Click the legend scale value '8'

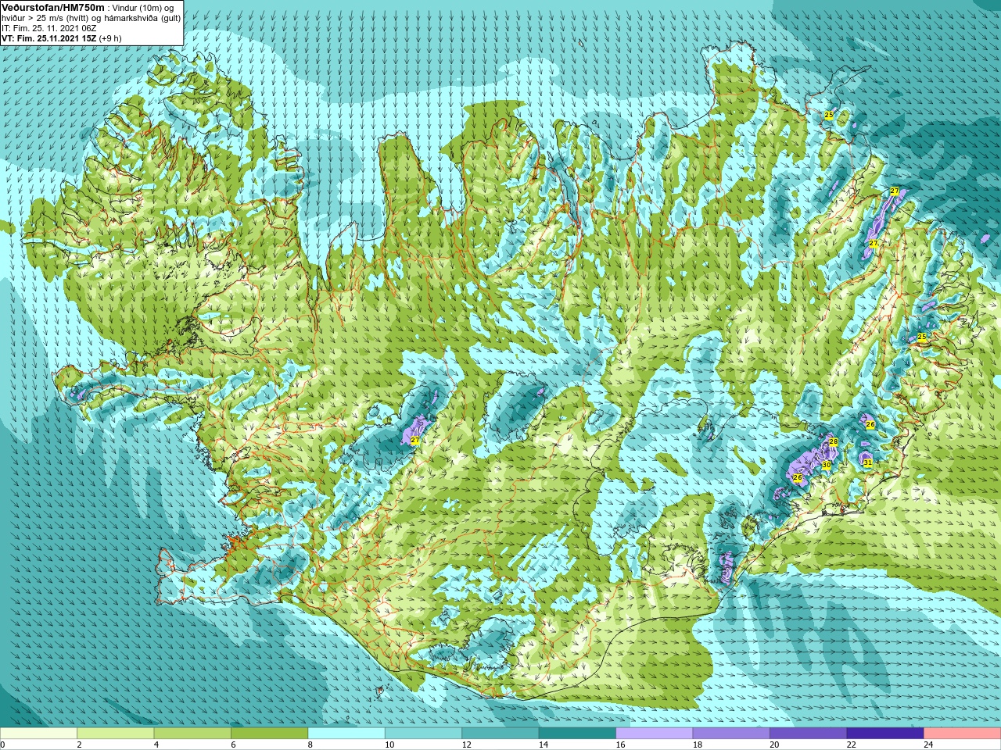click(310, 745)
